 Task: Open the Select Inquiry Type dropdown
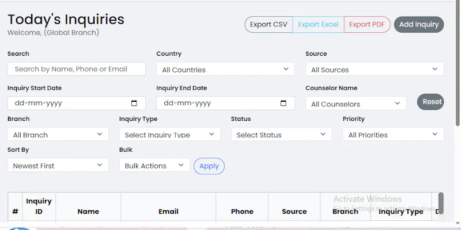coord(169,134)
